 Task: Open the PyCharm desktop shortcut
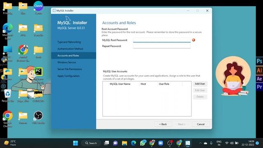38,76
